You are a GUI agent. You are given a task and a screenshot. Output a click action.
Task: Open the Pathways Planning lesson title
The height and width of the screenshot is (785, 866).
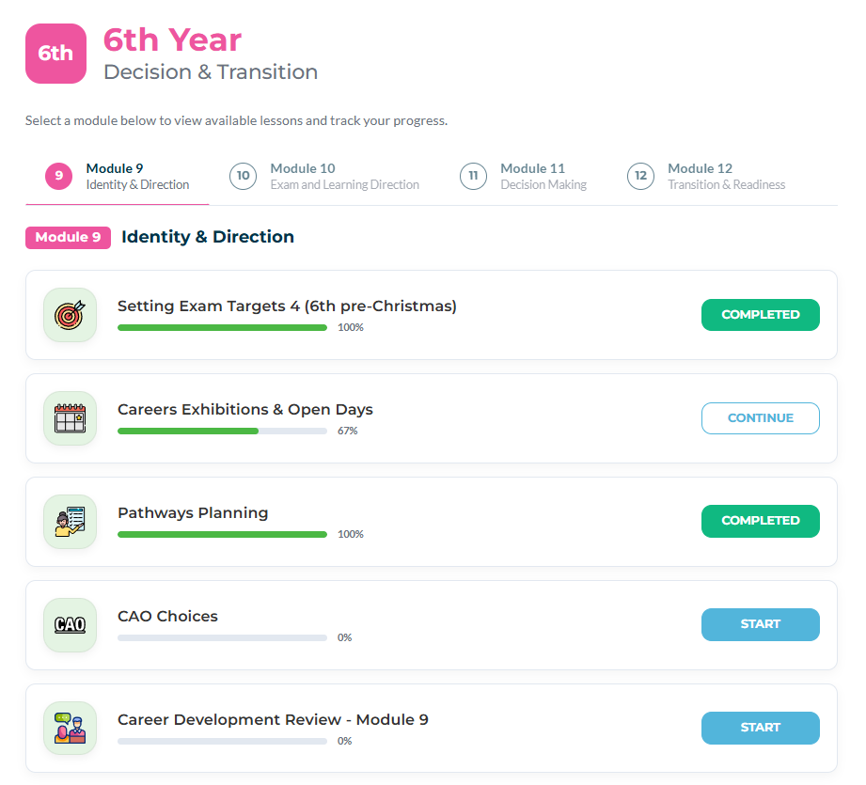193,513
